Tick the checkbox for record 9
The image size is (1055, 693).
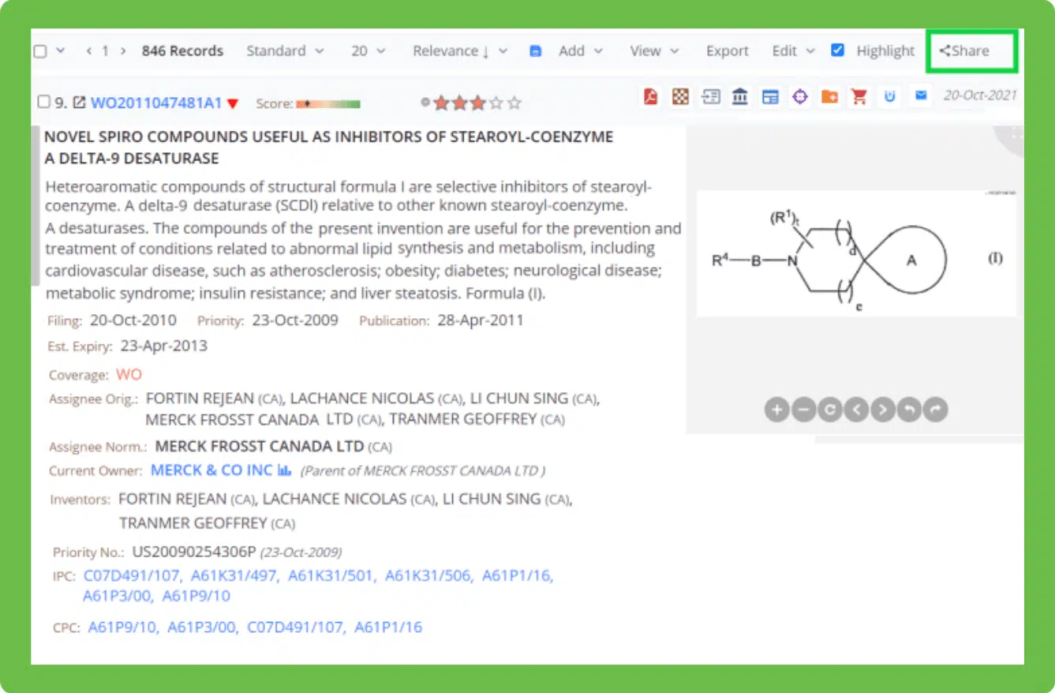pyautogui.click(x=44, y=102)
